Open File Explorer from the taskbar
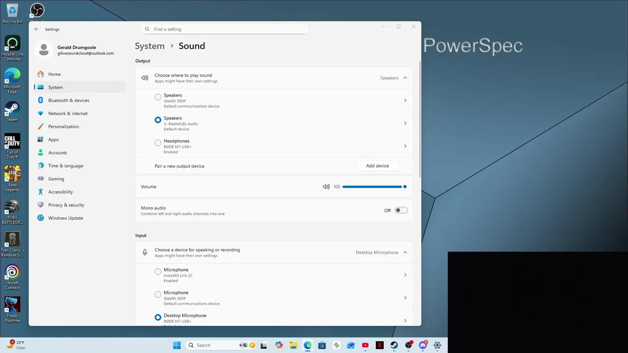 tap(293, 345)
